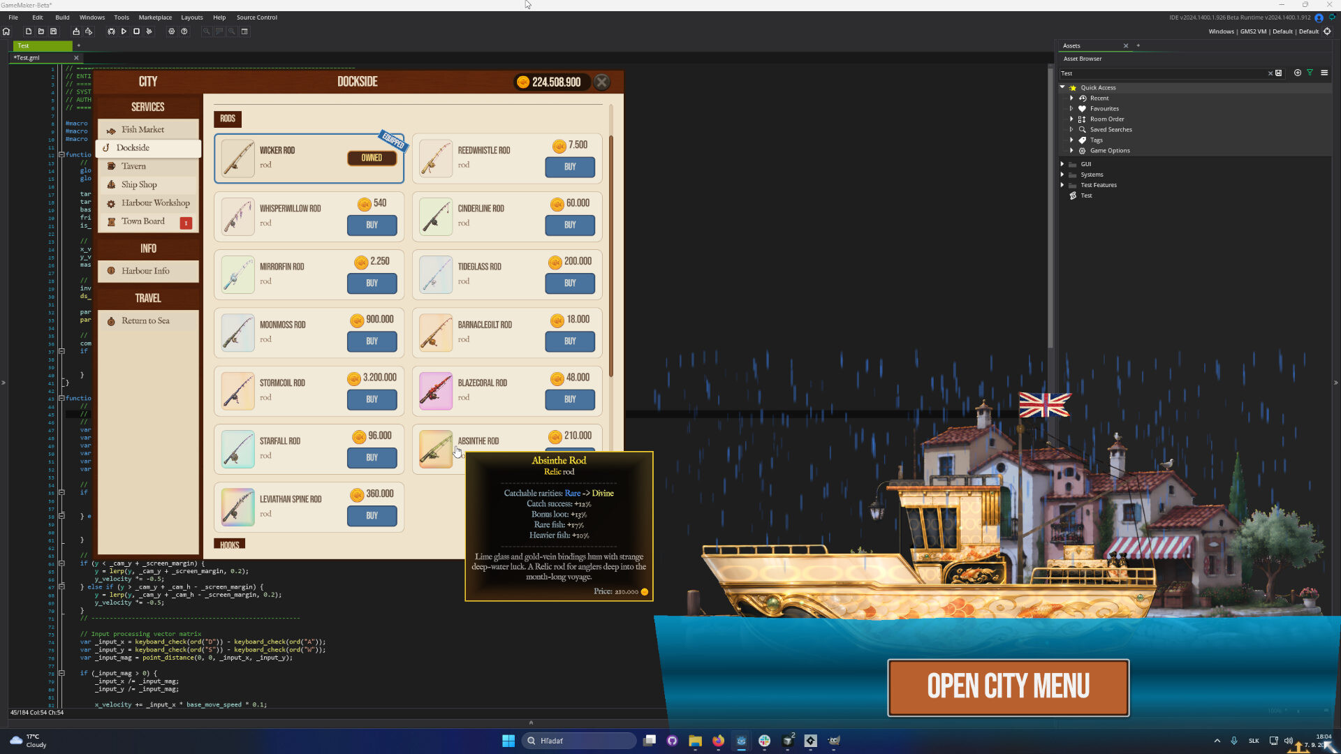Toggle the Asset Browser filter funnel
The image size is (1341, 754).
tap(1310, 73)
